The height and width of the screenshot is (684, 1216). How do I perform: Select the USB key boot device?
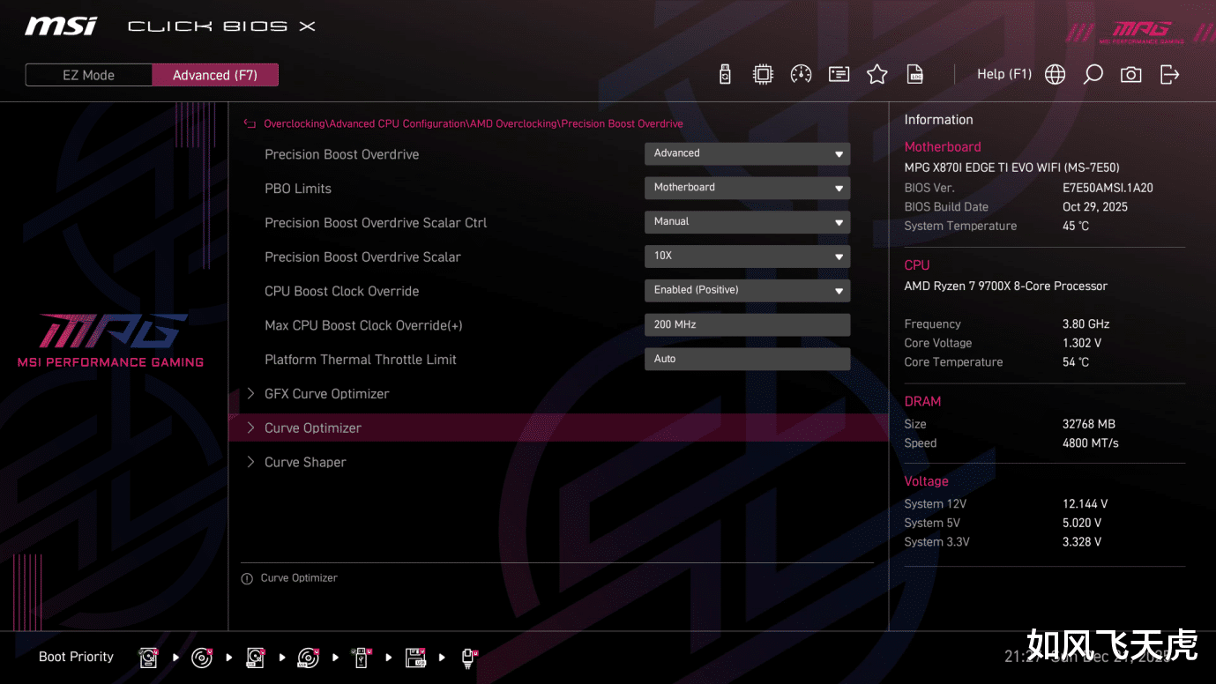(x=362, y=658)
